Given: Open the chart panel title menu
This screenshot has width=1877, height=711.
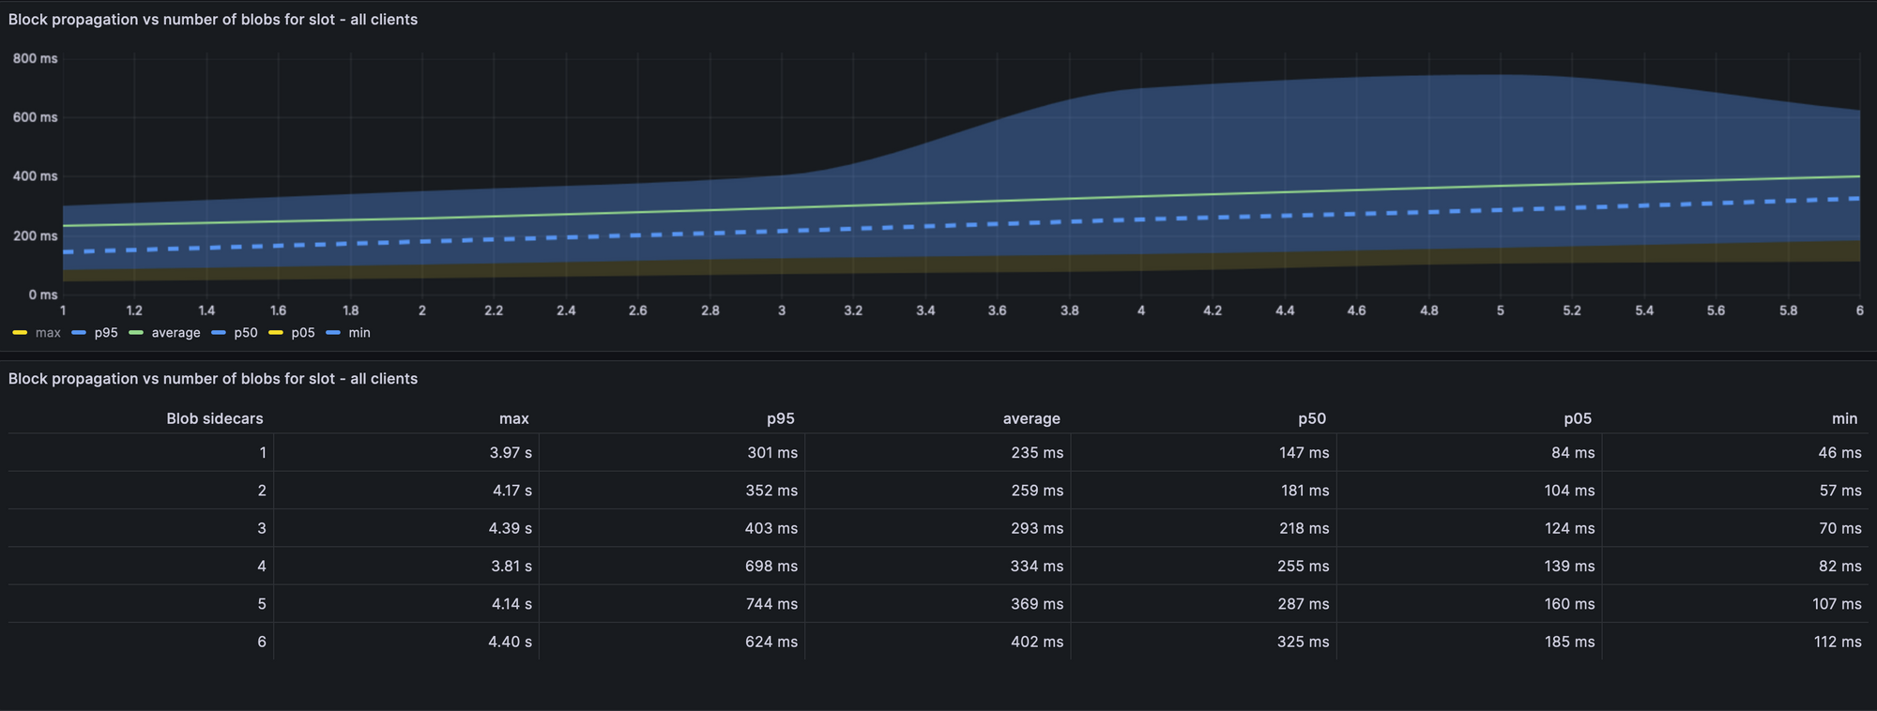Looking at the screenshot, I should (213, 20).
